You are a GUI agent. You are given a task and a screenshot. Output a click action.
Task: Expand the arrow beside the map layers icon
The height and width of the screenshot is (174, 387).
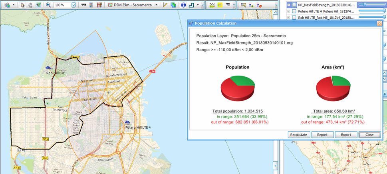click(x=13, y=5)
